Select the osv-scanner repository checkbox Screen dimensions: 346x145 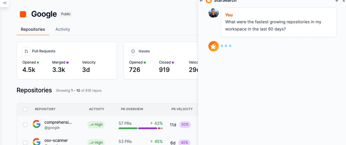pyautogui.click(x=25, y=143)
